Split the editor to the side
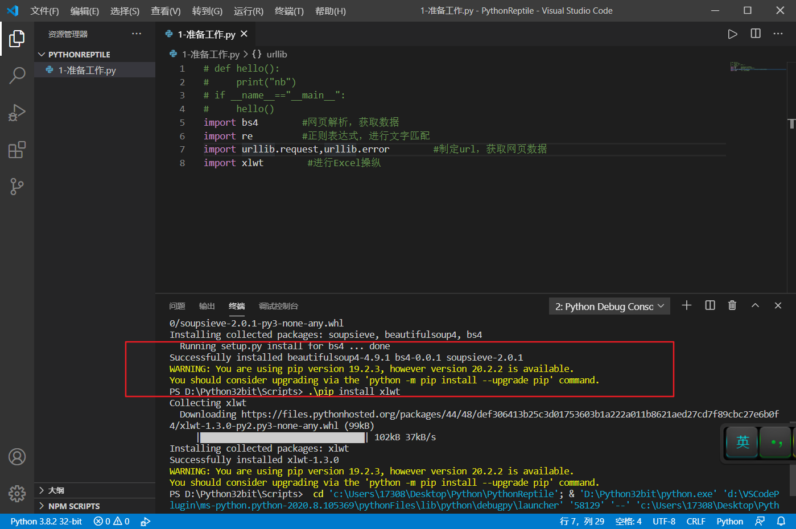 click(755, 34)
